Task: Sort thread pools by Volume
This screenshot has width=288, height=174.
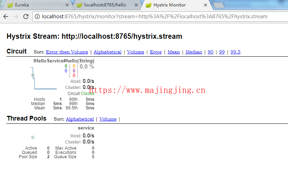Action: coord(108,119)
